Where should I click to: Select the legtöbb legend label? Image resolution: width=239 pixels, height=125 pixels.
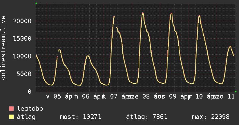tap(30, 109)
